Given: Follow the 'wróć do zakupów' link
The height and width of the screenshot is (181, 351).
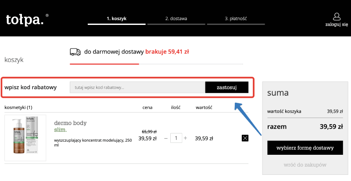Looking at the screenshot, I should pos(305,164).
